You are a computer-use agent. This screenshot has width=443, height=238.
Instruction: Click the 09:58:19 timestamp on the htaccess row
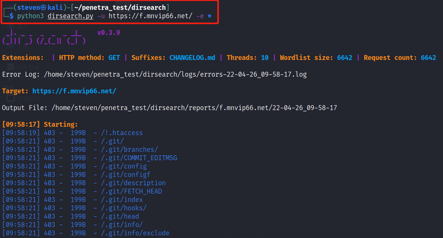[x=21, y=133]
